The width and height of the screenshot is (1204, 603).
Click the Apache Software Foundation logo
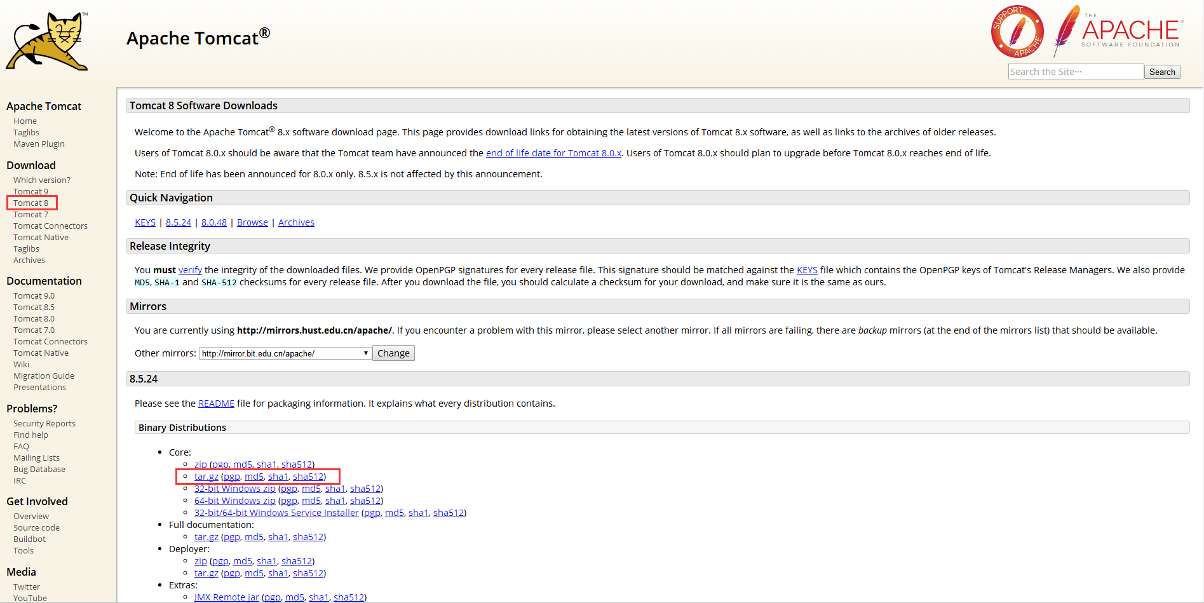[1119, 30]
